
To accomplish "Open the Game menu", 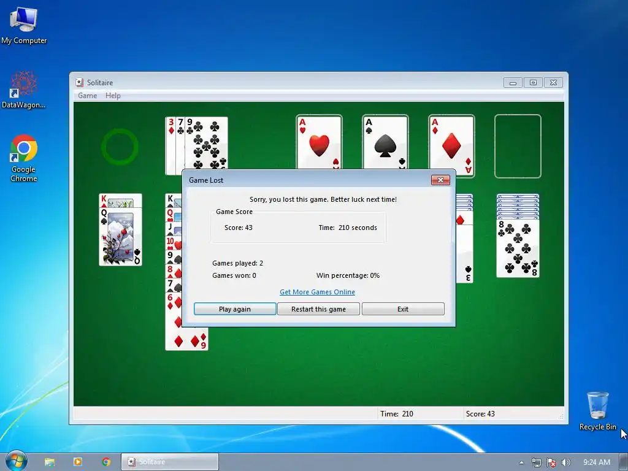I will click(x=87, y=95).
